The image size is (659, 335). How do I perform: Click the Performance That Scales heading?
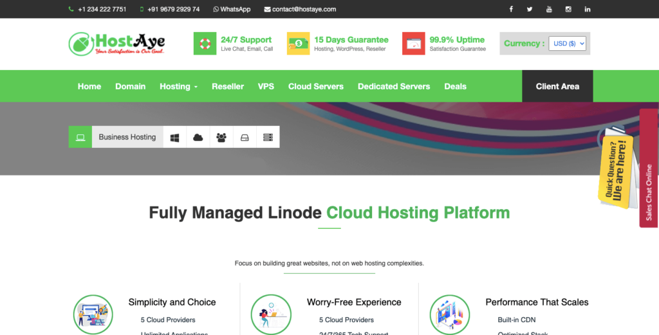pyautogui.click(x=537, y=302)
